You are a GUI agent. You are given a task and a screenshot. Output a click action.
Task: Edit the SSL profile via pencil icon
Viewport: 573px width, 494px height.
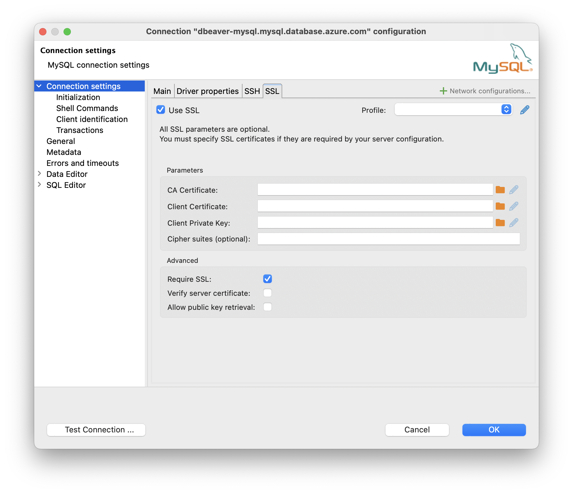point(524,109)
